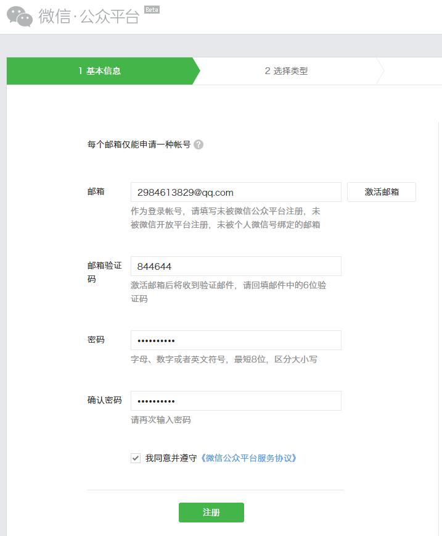
Task: Submit the form with the green 注册 button
Action: point(211,513)
